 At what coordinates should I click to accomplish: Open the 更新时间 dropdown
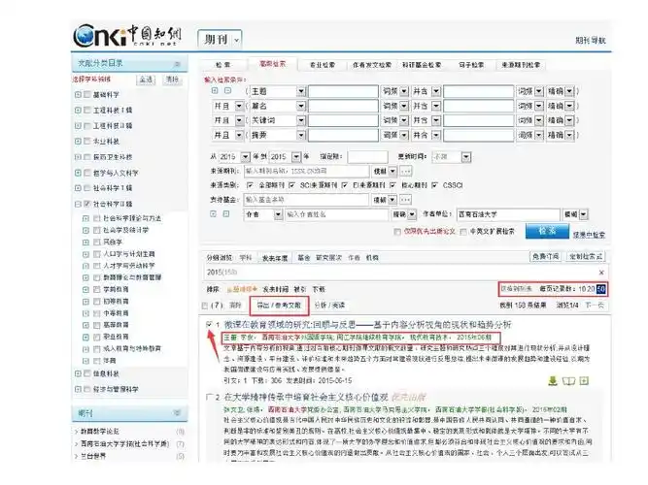pos(466,157)
